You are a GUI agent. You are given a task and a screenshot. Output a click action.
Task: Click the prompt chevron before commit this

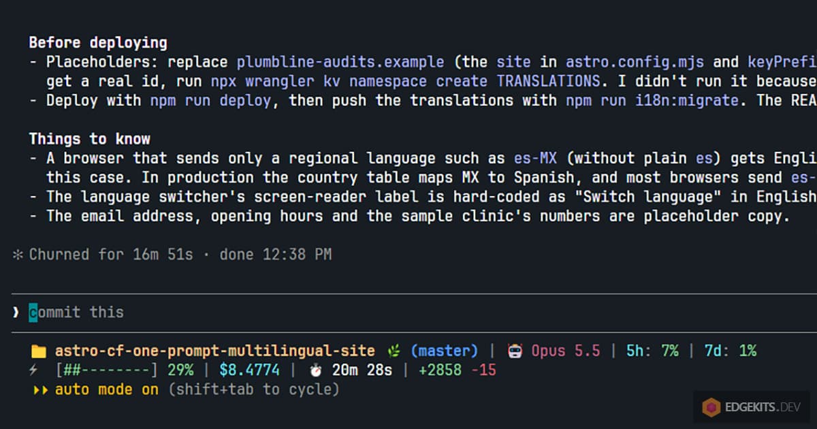[x=16, y=313]
